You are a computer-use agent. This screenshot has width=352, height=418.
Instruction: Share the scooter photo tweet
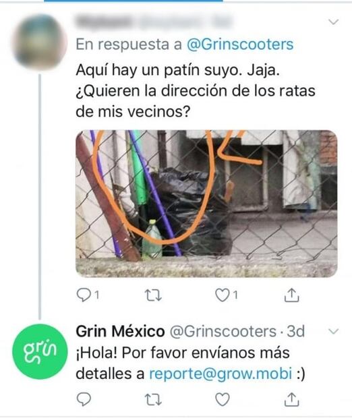(292, 295)
